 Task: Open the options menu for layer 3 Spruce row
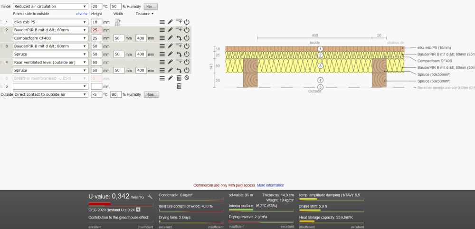pyautogui.click(x=162, y=54)
